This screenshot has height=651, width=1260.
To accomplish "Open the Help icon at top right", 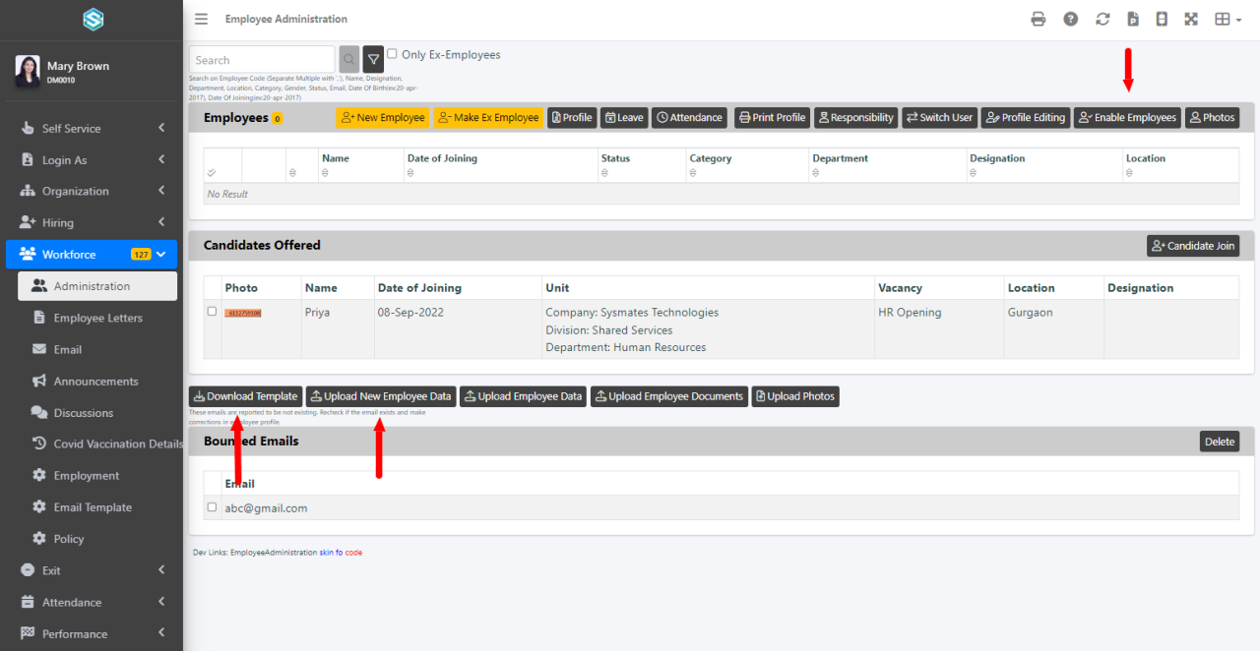I will point(1070,19).
